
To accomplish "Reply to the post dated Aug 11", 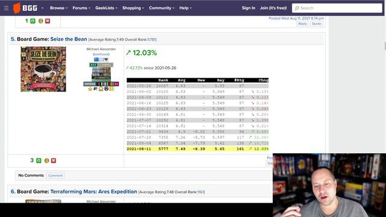I will point(302,24).
